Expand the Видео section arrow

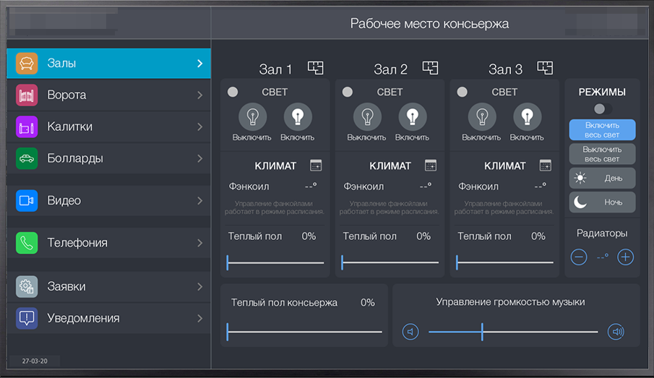[x=199, y=201]
